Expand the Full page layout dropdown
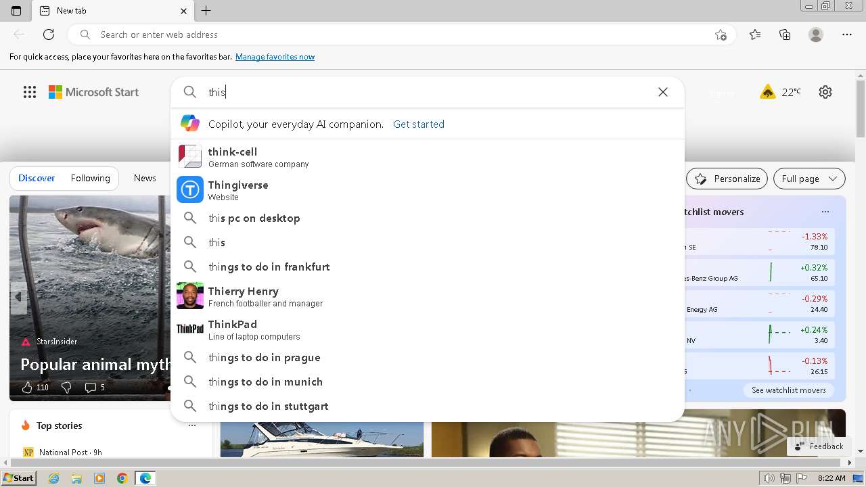866x487 pixels. tap(809, 179)
